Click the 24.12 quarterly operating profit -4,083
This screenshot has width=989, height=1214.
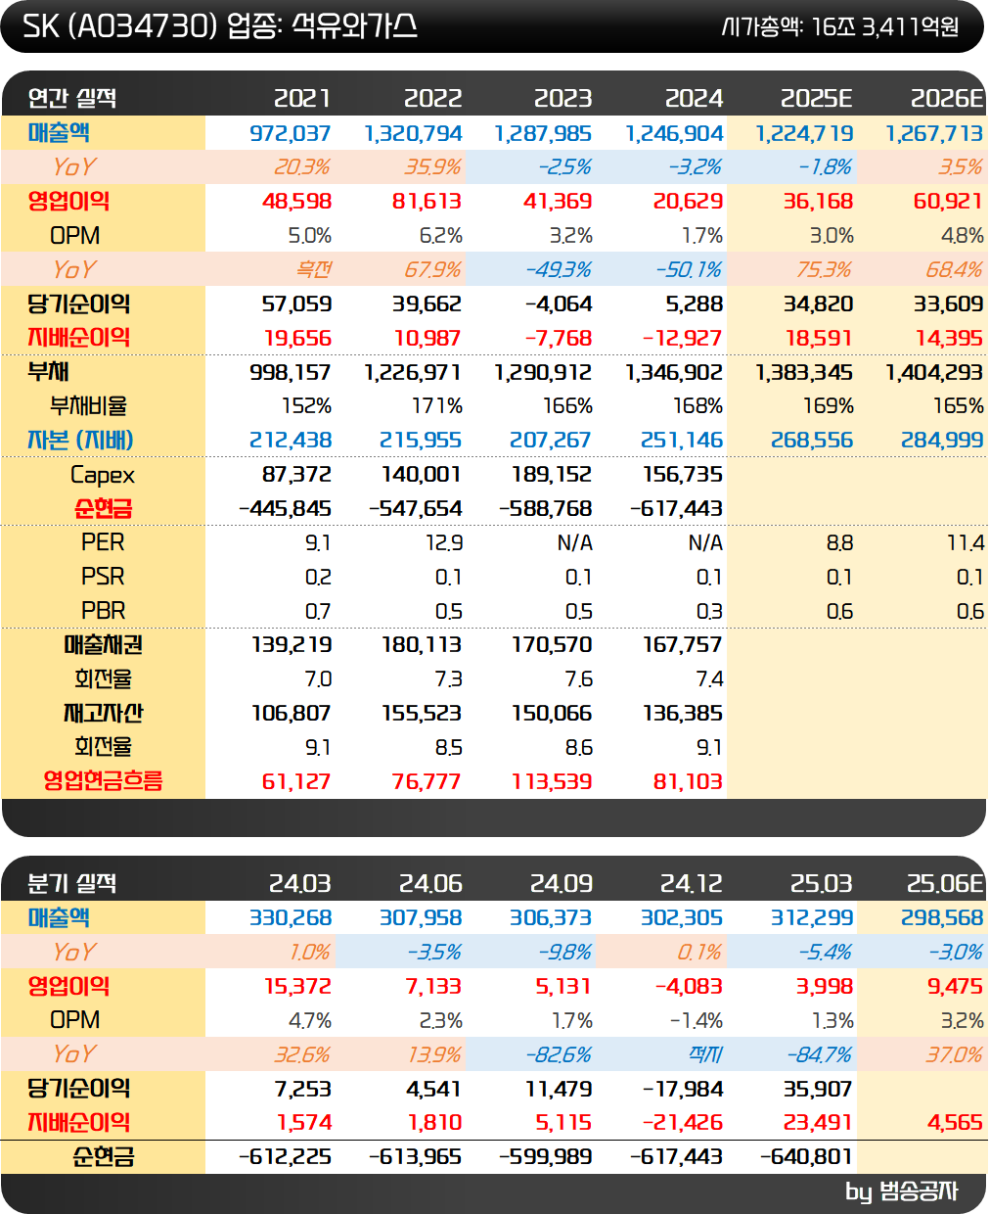pos(689,986)
